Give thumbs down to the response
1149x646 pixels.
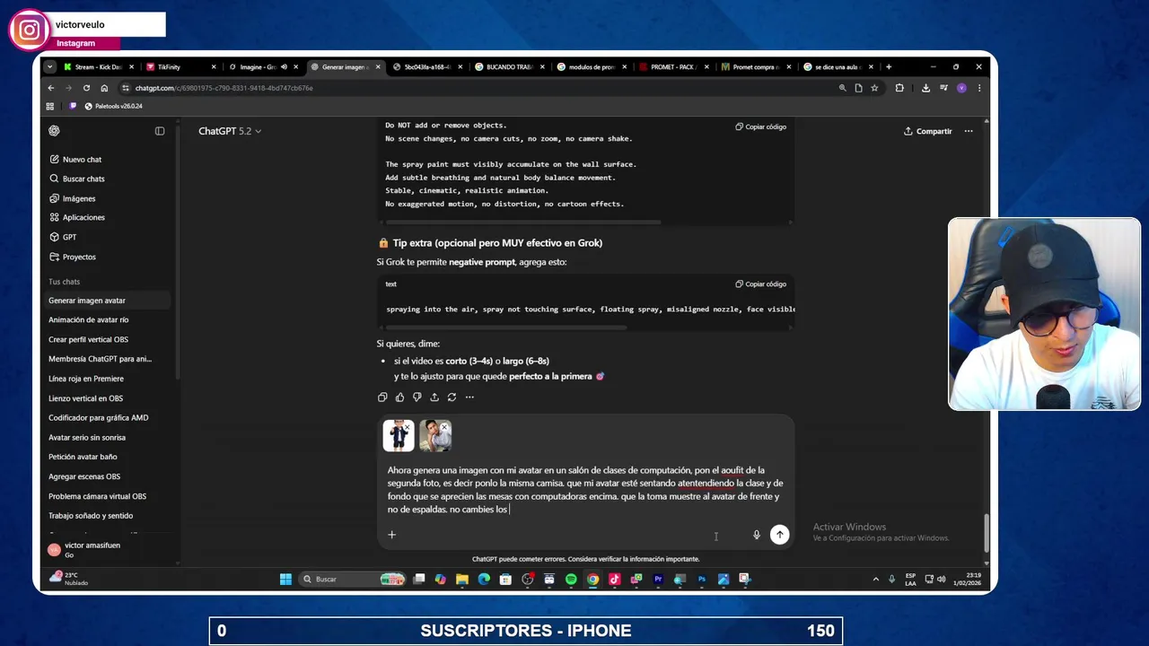tap(417, 397)
